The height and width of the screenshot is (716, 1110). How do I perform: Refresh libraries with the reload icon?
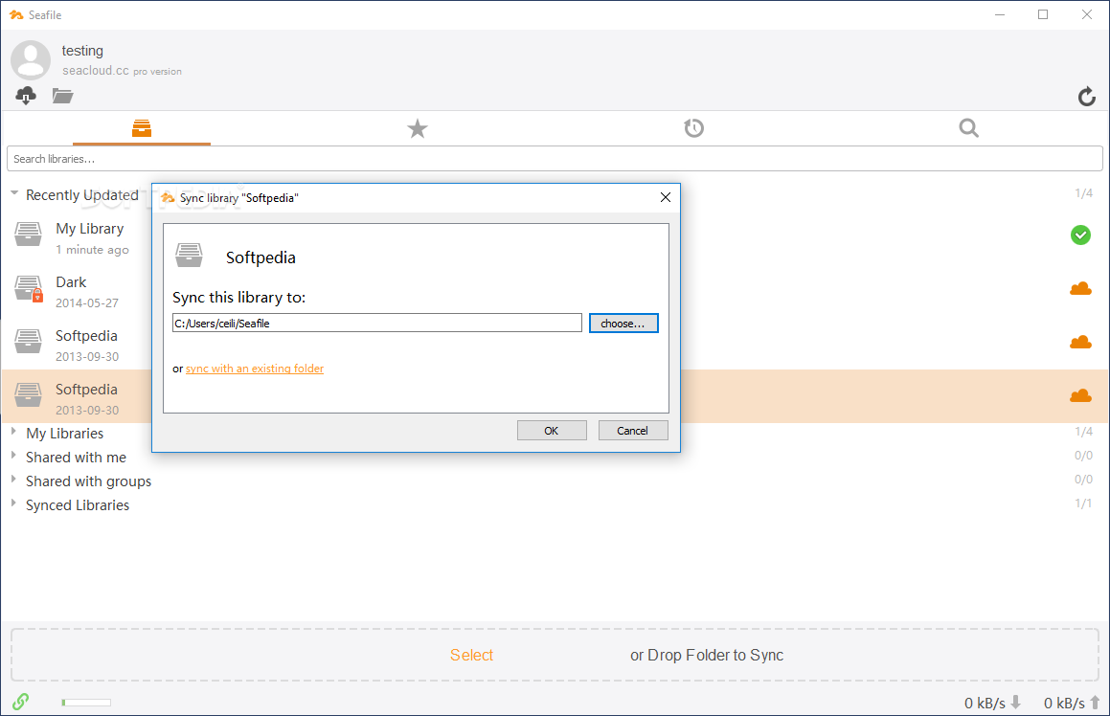[x=1086, y=97]
